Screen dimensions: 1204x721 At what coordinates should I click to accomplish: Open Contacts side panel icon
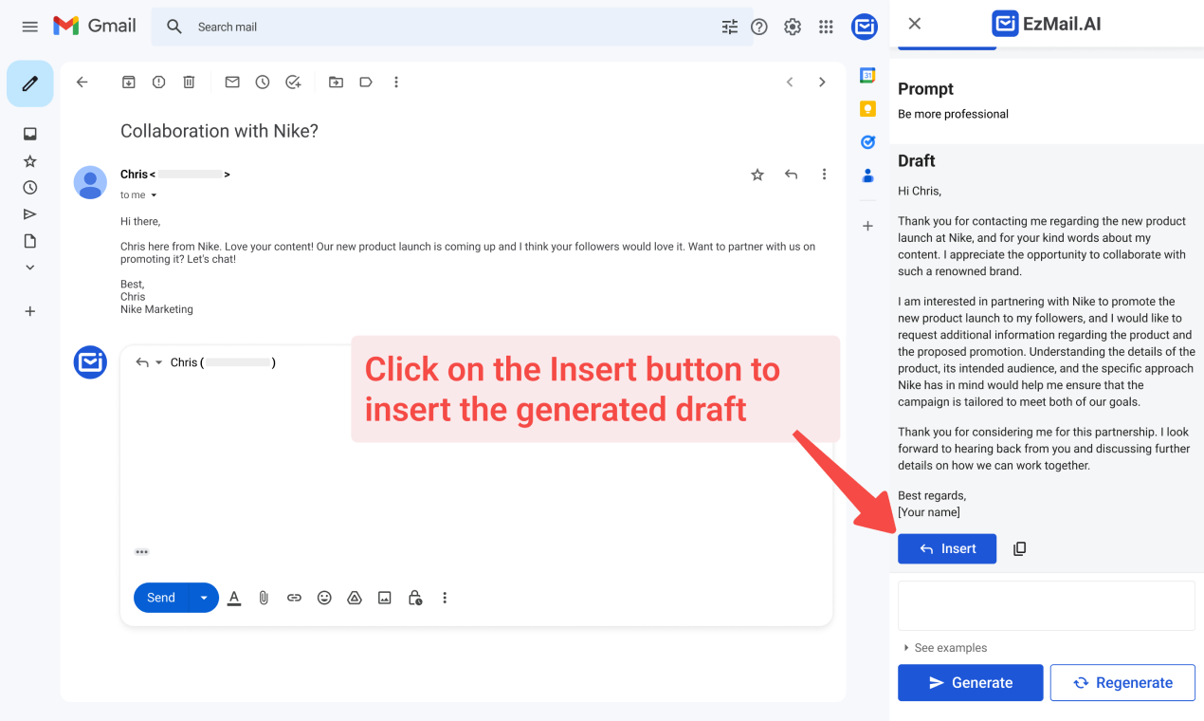point(867,176)
